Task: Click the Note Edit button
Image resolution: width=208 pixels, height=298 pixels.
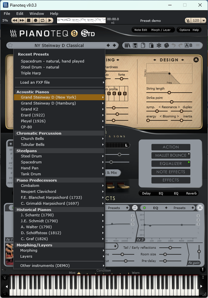Action: [141, 30]
